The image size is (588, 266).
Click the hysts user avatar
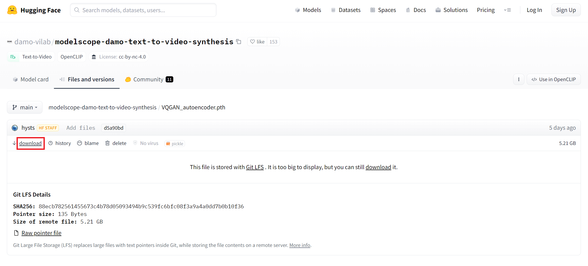coord(15,128)
